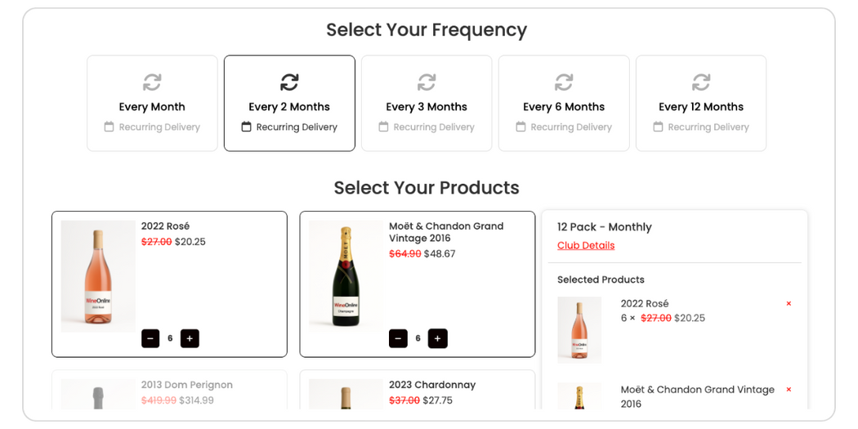Image resolution: width=858 pixels, height=429 pixels.
Task: Open the Club Details link
Action: click(x=586, y=245)
